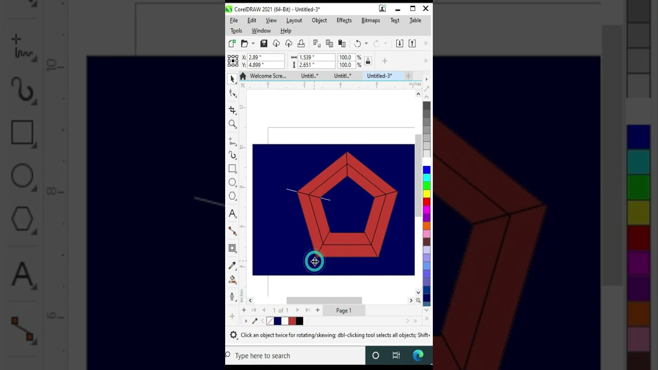Select the Polygon tool

[x=232, y=196]
